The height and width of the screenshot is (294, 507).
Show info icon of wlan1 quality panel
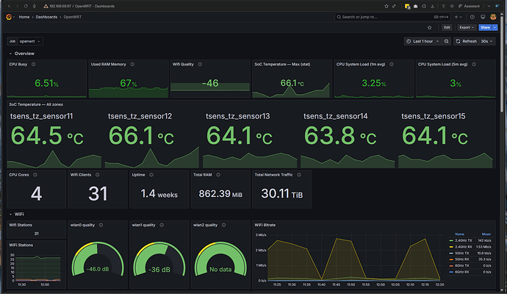point(162,225)
